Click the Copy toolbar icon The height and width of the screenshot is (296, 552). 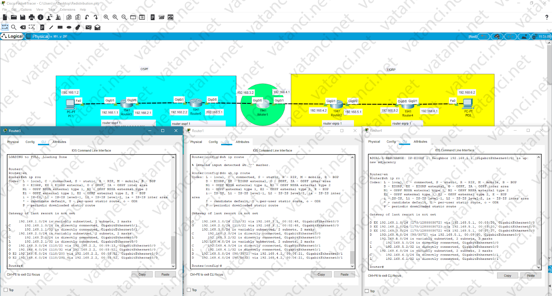tap(69, 17)
